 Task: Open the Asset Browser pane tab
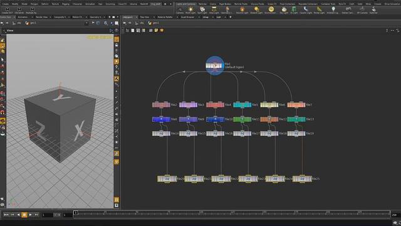[x=187, y=17]
